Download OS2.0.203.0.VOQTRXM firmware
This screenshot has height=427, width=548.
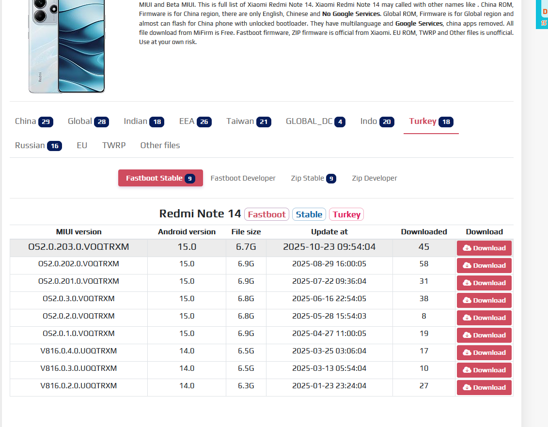coord(484,248)
